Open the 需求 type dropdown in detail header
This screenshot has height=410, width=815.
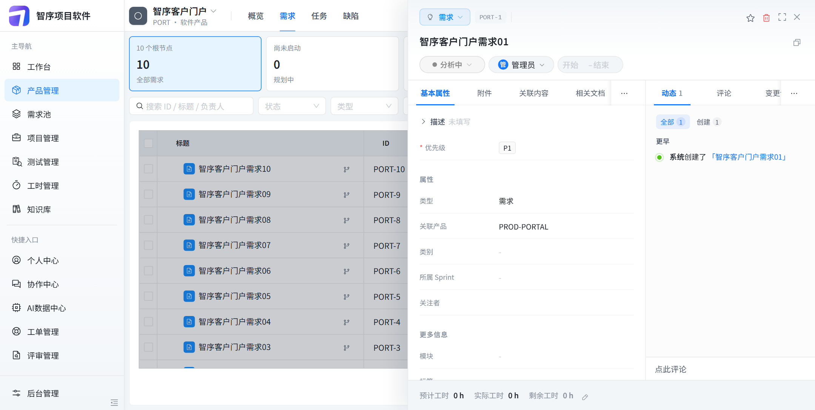(x=445, y=17)
